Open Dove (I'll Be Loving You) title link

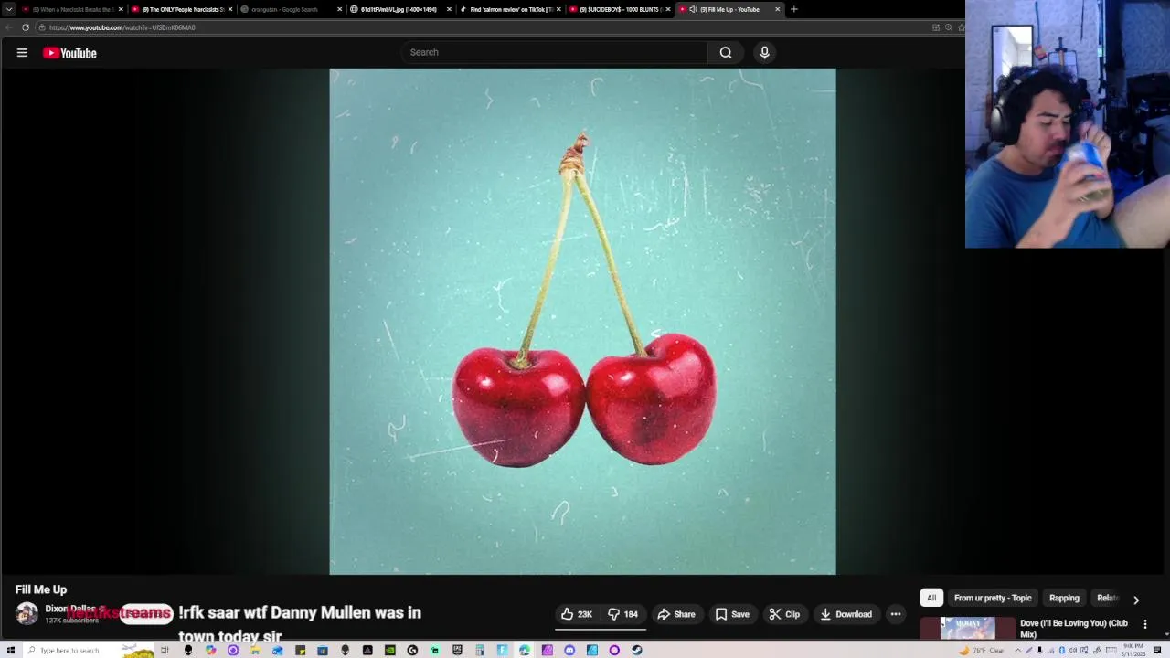click(1074, 628)
